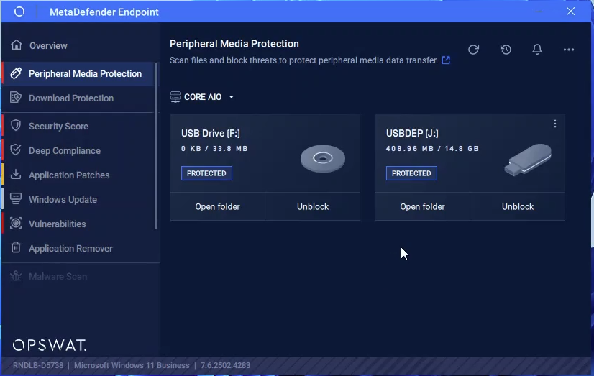Screen dimensions: 594x376
Task: Open USBDEP (J:) card kebab menu
Action: (555, 124)
